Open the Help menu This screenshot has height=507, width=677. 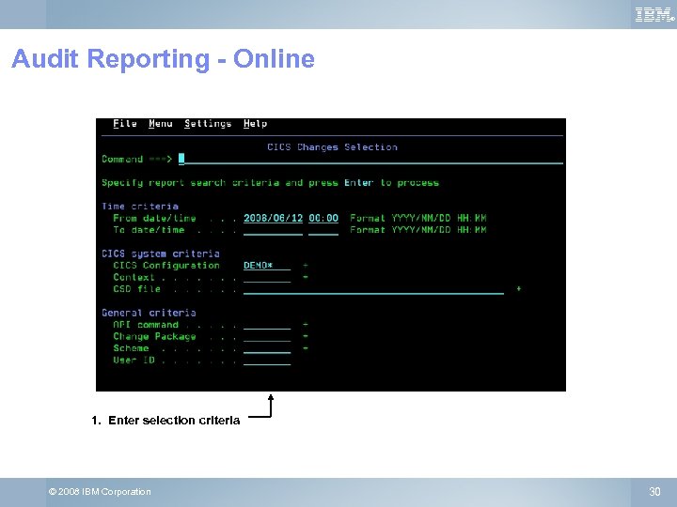tap(255, 124)
